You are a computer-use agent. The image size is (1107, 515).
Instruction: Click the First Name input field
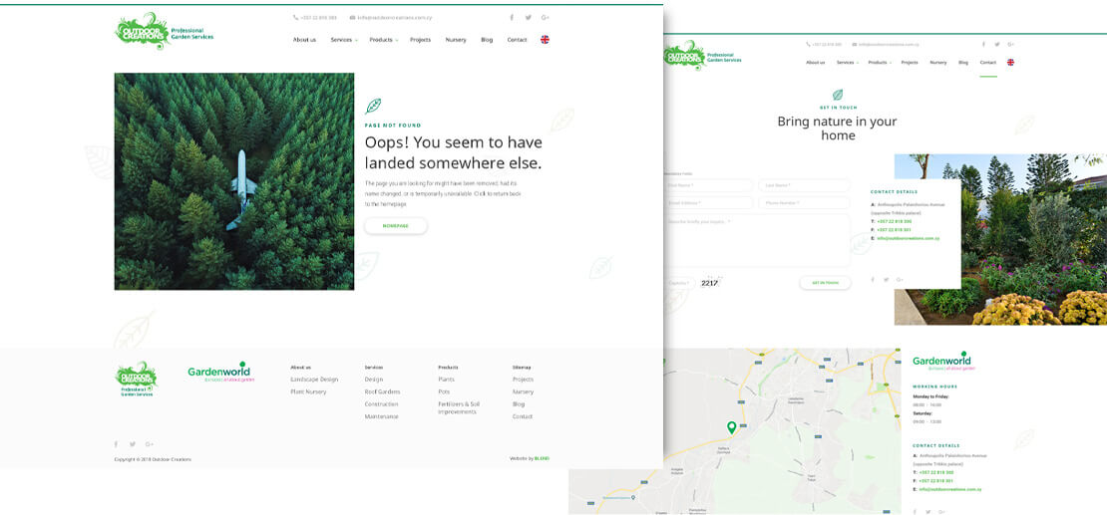pyautogui.click(x=708, y=185)
